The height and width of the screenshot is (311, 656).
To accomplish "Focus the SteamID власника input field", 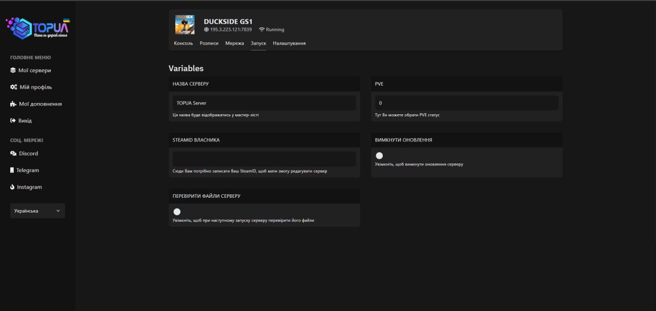I will point(264,159).
